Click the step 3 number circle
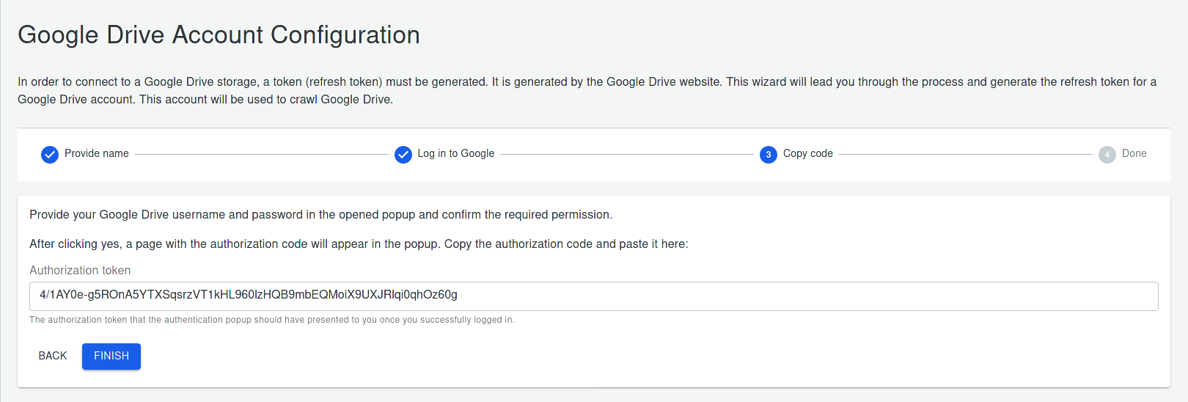This screenshot has width=1188, height=402. 769,154
